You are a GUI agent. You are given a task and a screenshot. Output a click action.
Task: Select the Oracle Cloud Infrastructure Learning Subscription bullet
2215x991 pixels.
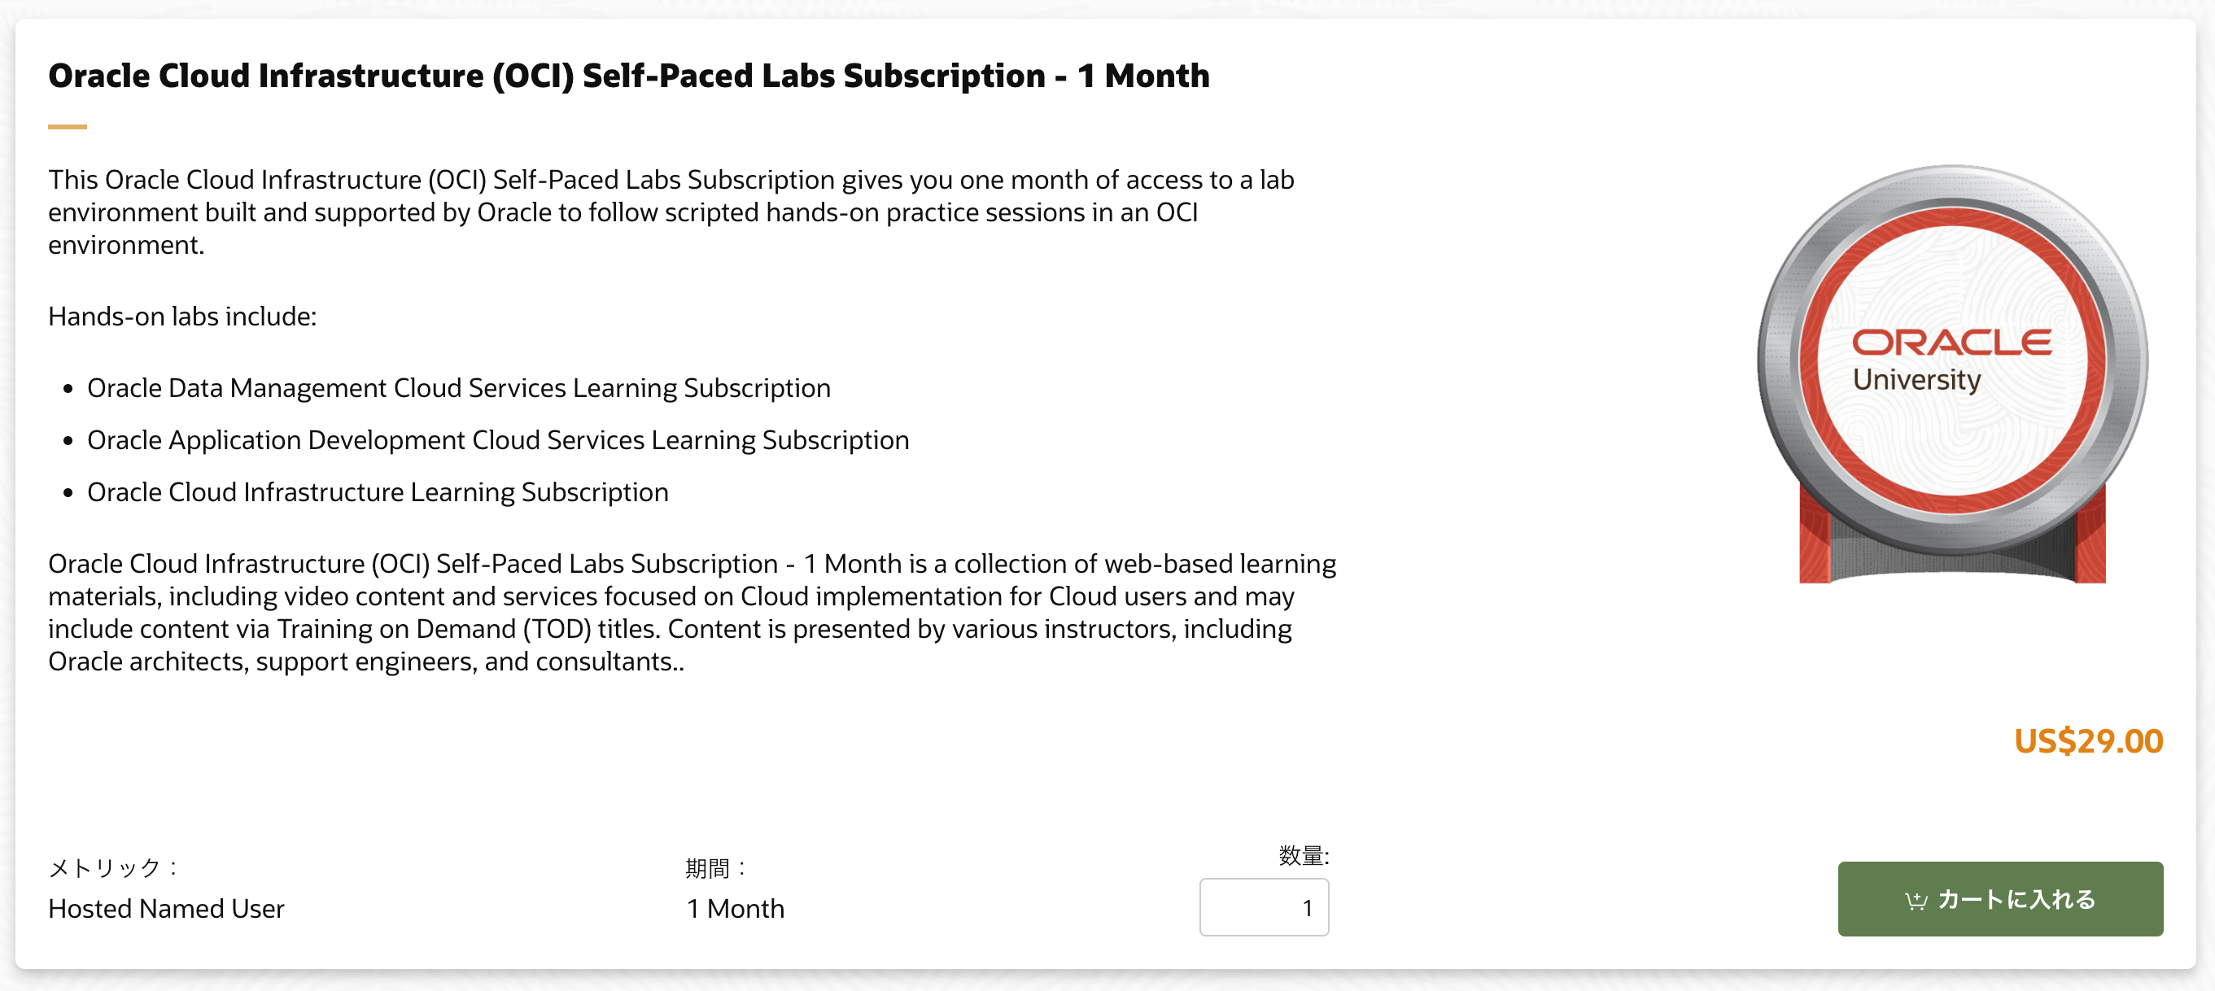[378, 491]
